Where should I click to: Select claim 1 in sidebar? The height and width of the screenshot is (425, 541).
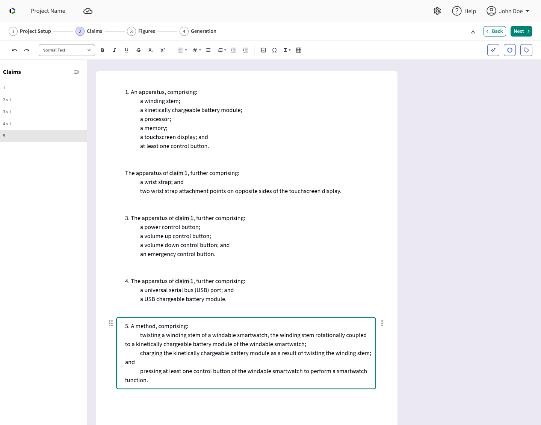[x=44, y=88]
